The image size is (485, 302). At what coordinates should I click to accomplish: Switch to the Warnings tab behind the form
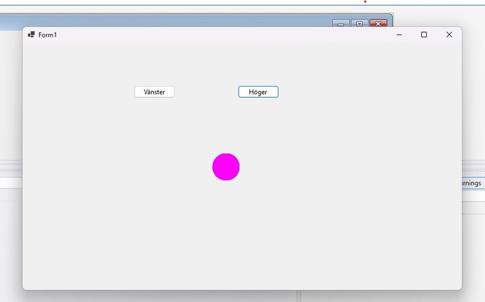pyautogui.click(x=472, y=183)
